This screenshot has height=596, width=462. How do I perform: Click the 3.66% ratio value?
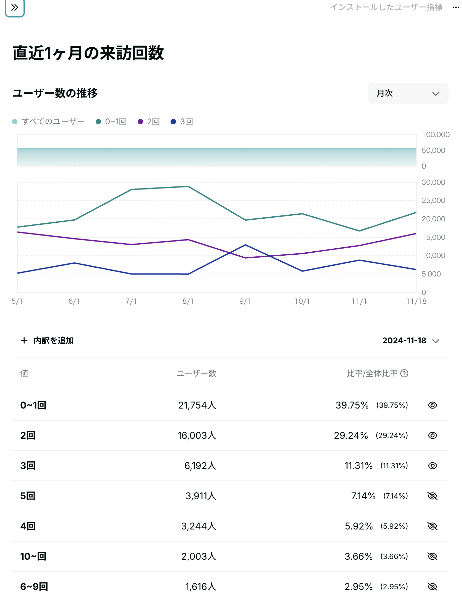[359, 556]
